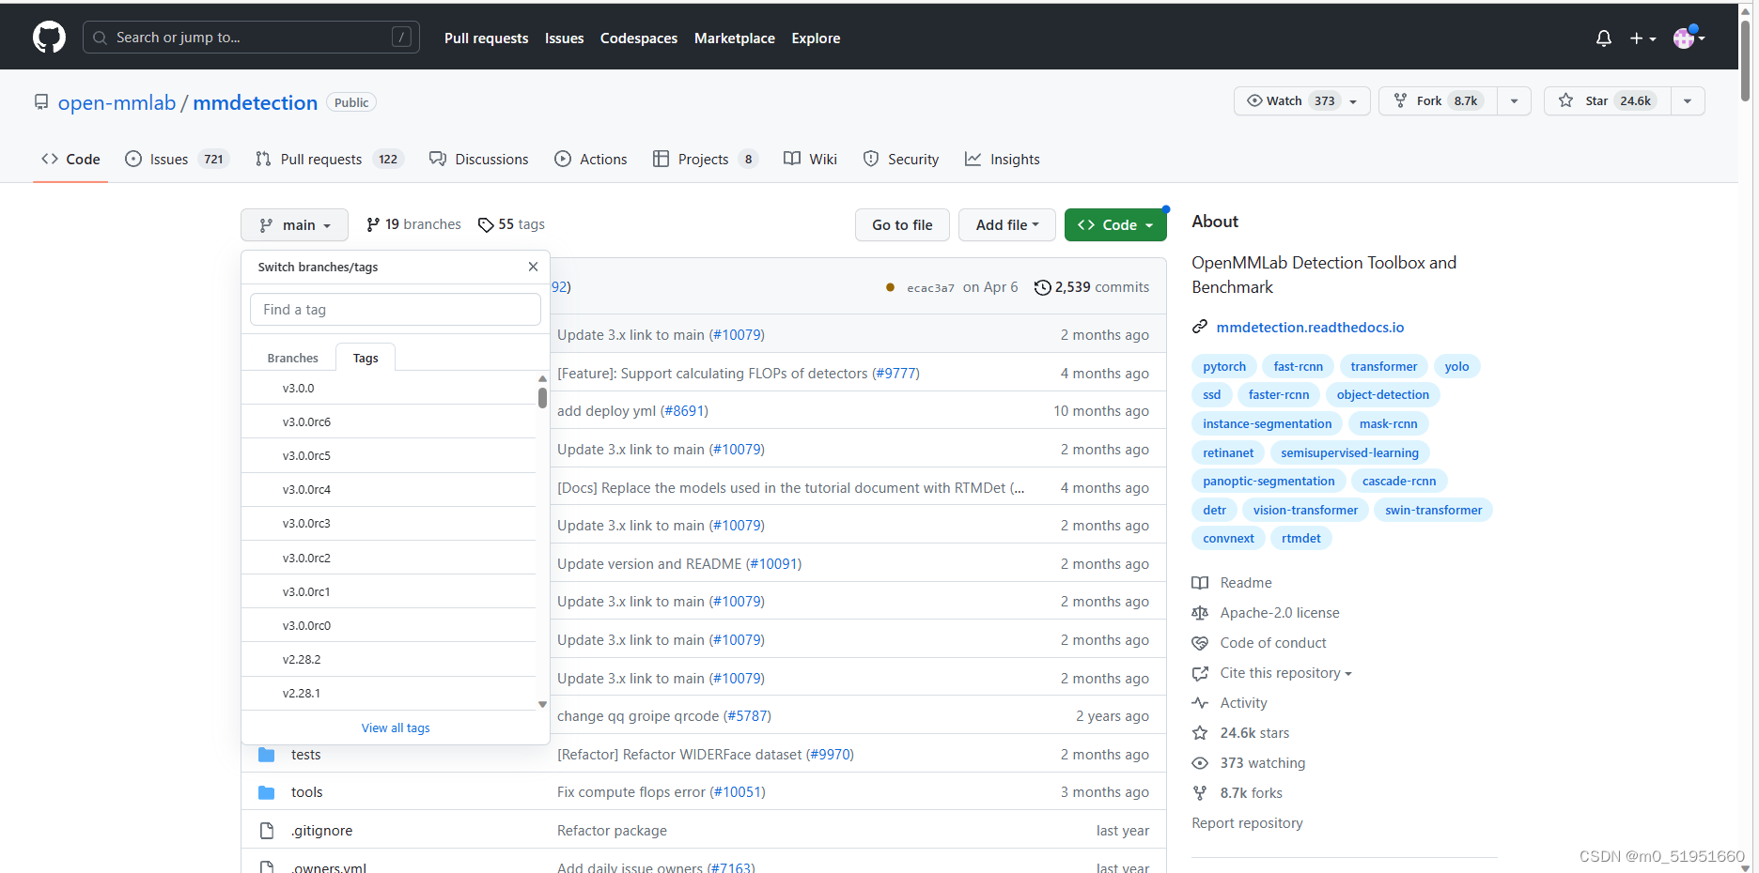Click the rtmdet topic tag

point(1300,539)
